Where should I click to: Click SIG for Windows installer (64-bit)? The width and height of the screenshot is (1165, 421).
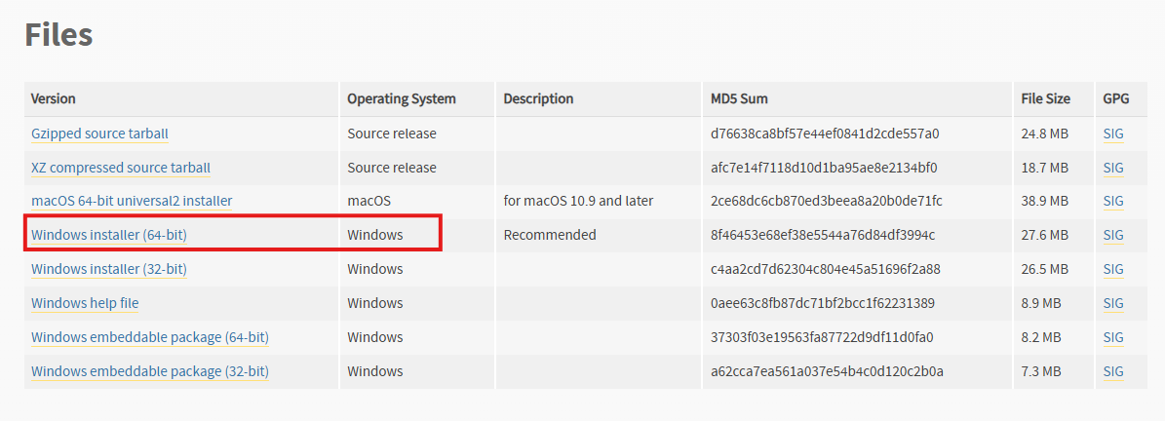[x=1113, y=236]
